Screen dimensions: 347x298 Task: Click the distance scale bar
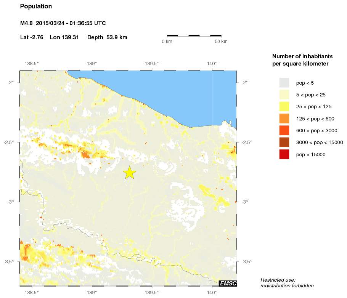point(194,35)
